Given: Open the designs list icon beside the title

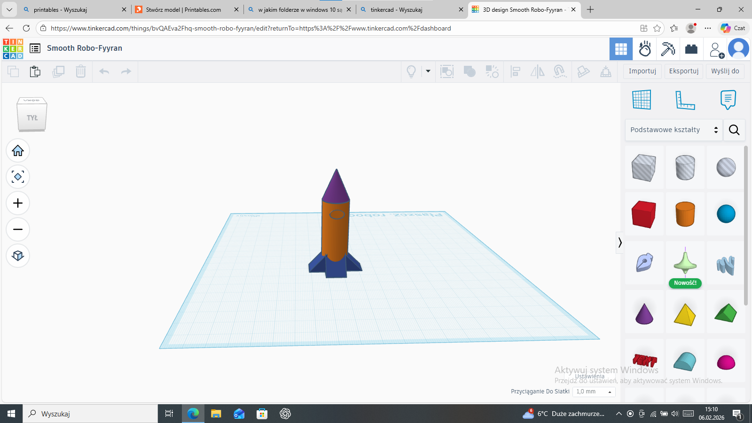Looking at the screenshot, I should (35, 48).
